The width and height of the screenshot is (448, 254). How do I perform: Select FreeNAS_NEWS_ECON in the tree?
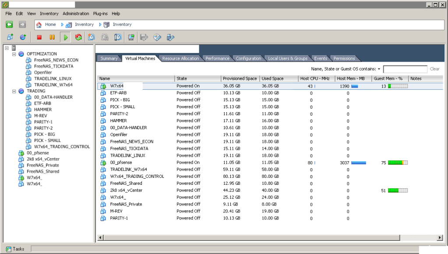point(56,60)
